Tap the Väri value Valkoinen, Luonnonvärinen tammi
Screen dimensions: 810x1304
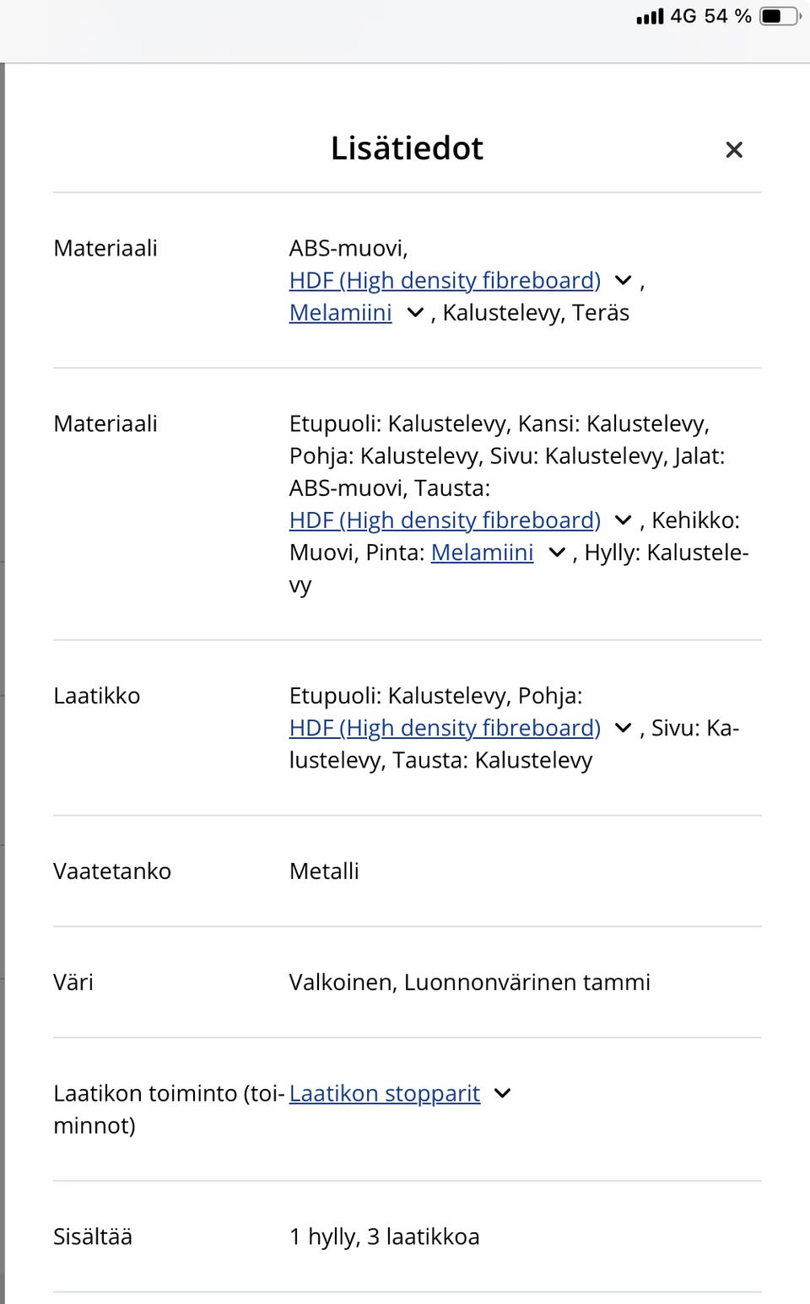coord(470,982)
